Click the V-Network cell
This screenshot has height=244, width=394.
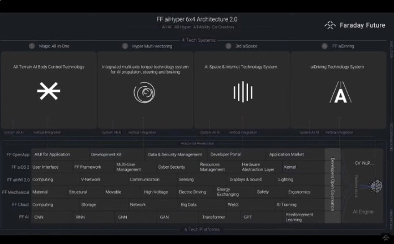point(104,179)
